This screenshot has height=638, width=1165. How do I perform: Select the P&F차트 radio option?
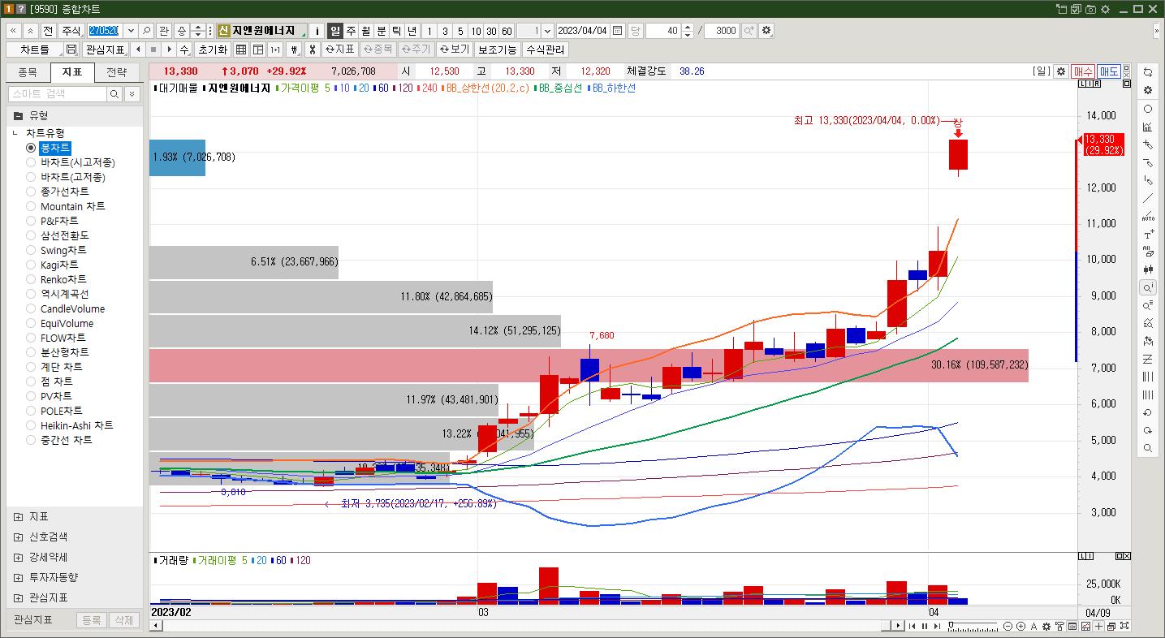[x=32, y=221]
